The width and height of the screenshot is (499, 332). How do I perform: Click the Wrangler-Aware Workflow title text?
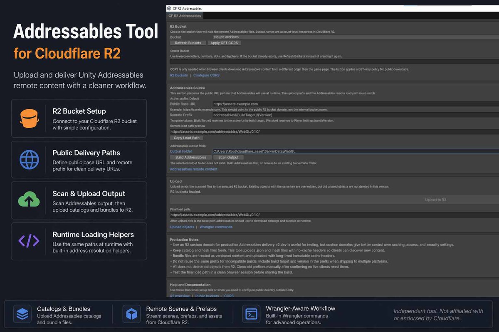(301, 309)
